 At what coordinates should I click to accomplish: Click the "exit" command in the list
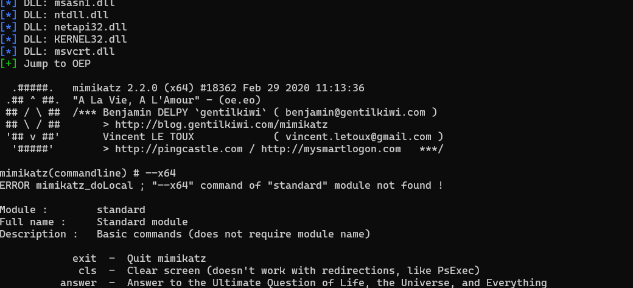(x=84, y=259)
